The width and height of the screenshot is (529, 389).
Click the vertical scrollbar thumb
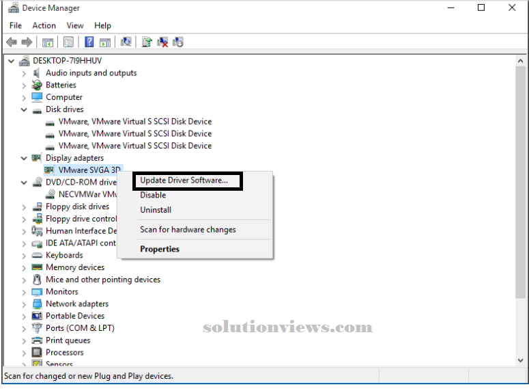520,183
